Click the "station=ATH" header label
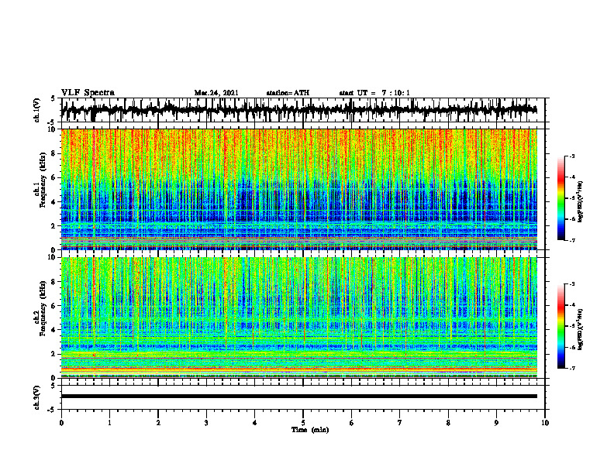The image size is (614, 474). tap(288, 93)
